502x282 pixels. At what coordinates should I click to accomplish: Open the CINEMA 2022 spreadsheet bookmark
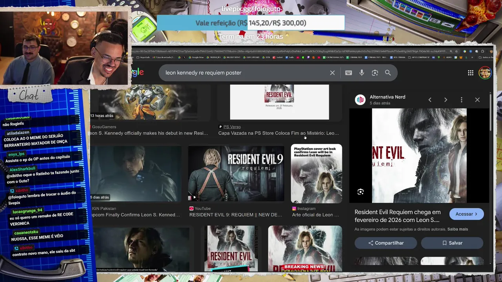click(x=354, y=57)
